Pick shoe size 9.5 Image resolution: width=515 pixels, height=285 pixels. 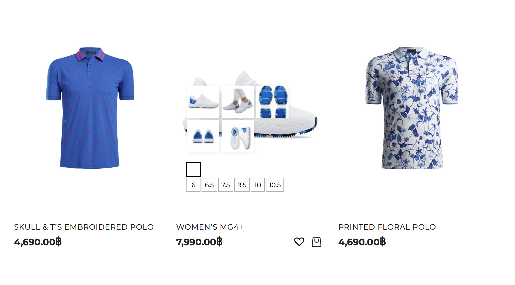coord(242,185)
